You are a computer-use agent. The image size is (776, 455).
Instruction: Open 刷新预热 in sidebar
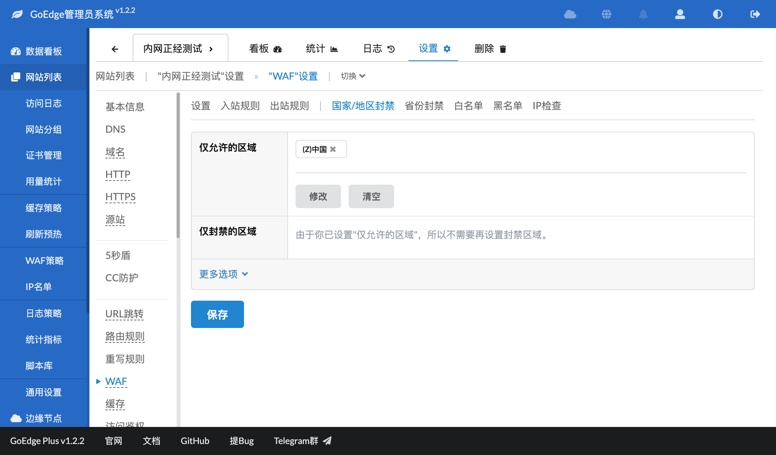pyautogui.click(x=43, y=234)
